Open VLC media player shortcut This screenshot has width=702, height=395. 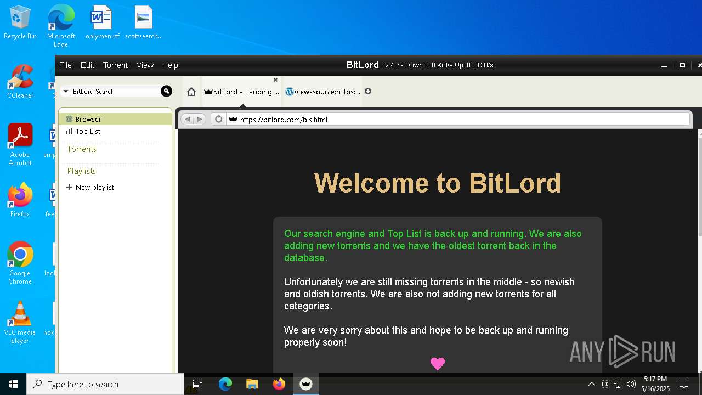(x=20, y=323)
